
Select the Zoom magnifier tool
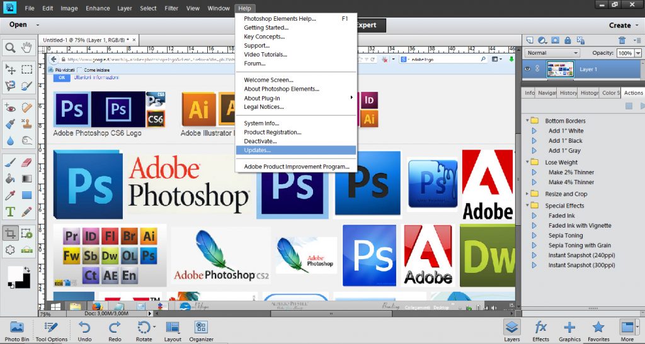click(10, 48)
